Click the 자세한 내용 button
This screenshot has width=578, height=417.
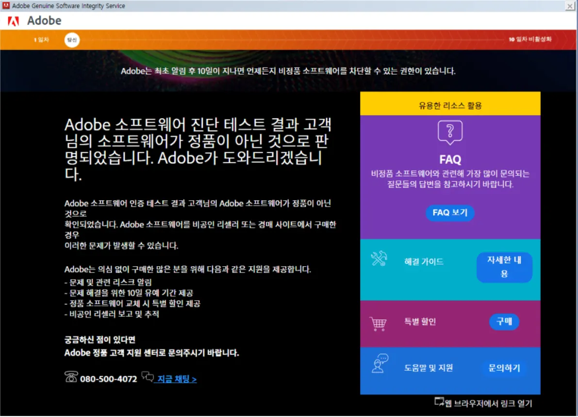click(504, 267)
